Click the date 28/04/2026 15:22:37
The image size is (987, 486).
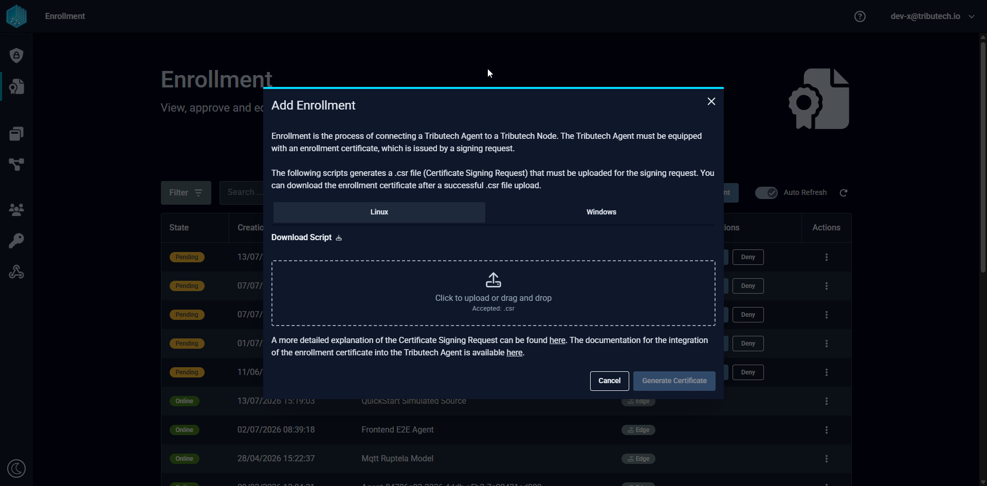(276, 458)
